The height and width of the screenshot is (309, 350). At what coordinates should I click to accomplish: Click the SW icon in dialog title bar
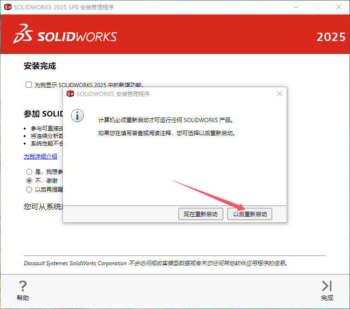pos(70,94)
